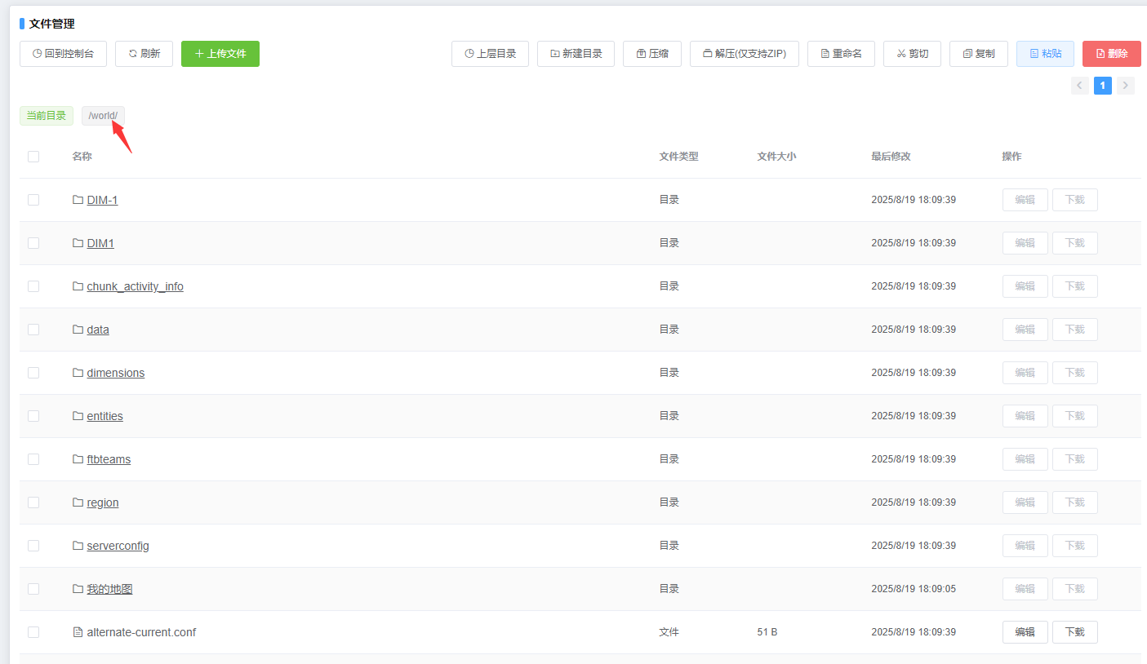1147x664 pixels.
Task: Toggle the select-all checkbox in table header
Action: (x=33, y=157)
